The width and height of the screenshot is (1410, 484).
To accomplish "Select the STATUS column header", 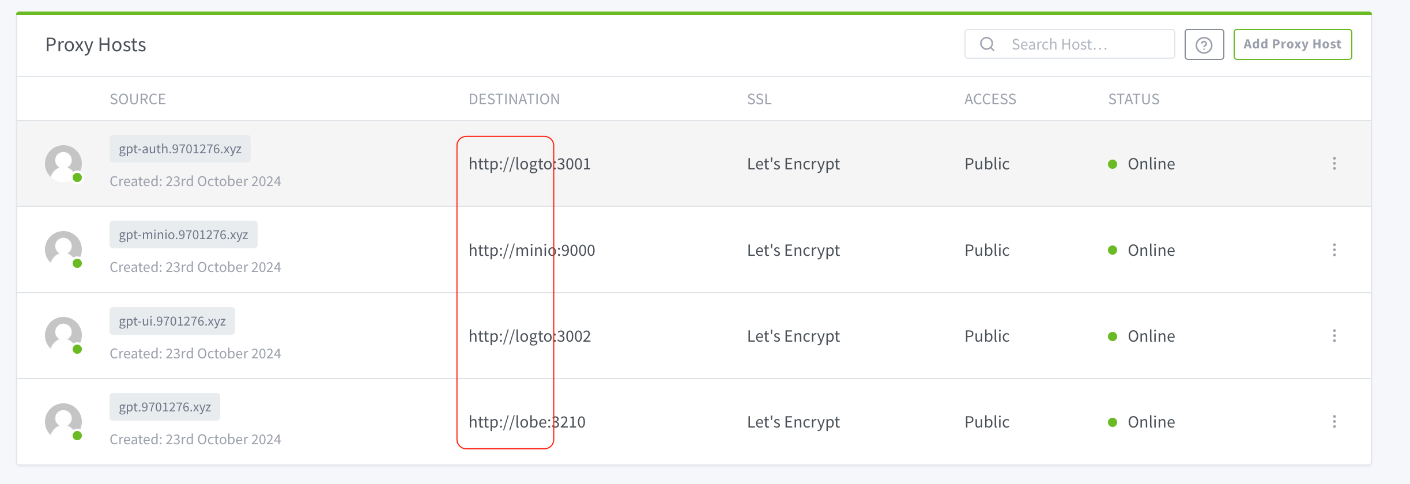I will [x=1133, y=99].
